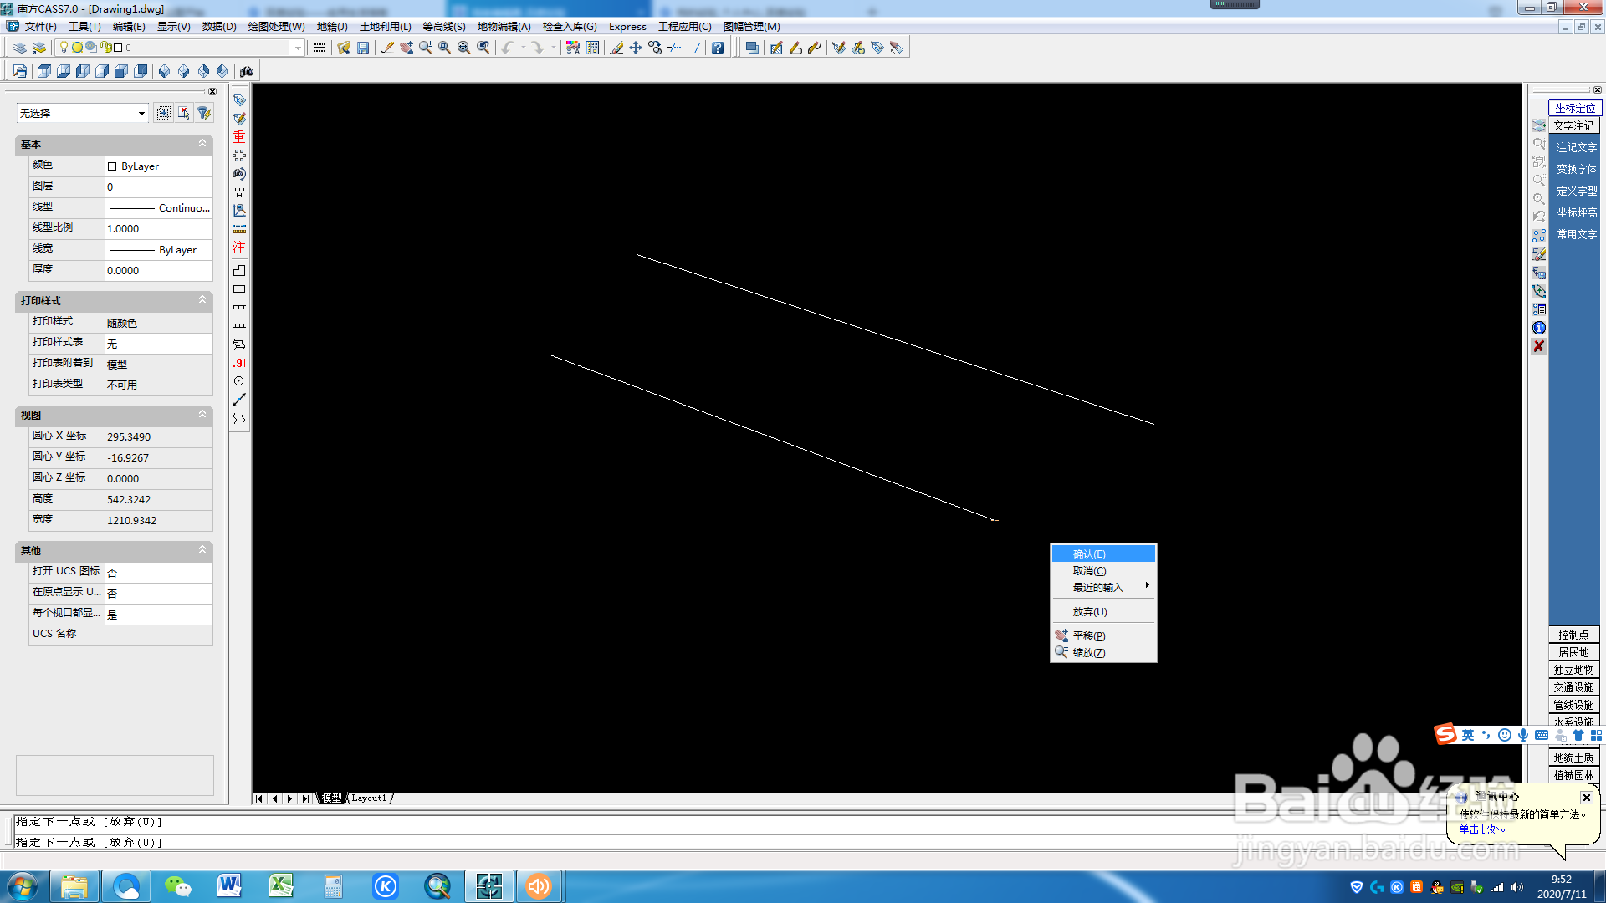Open the 无选择 selection dropdown
This screenshot has width=1606, height=903.
pos(141,113)
